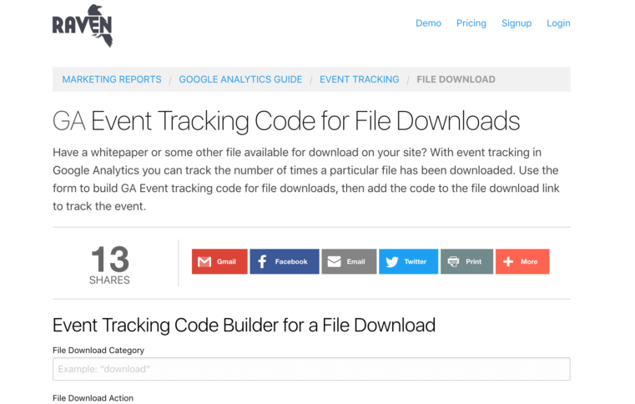Open the Demo link in the header

(x=428, y=23)
